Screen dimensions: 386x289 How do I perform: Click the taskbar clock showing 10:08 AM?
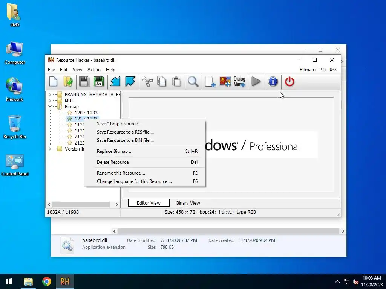tap(372, 281)
